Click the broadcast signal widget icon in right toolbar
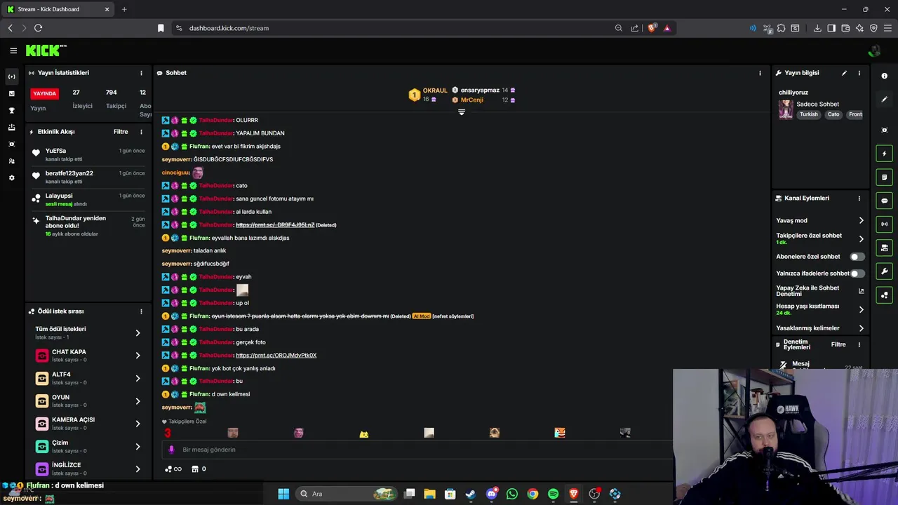This screenshot has width=898, height=505. [885, 224]
